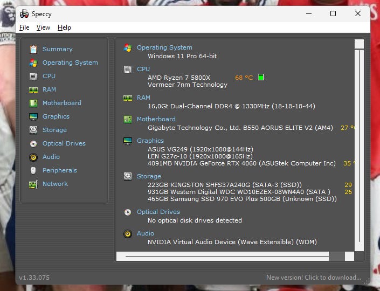The height and width of the screenshot is (291, 380).
Task: Open the Help menu
Action: (x=64, y=27)
